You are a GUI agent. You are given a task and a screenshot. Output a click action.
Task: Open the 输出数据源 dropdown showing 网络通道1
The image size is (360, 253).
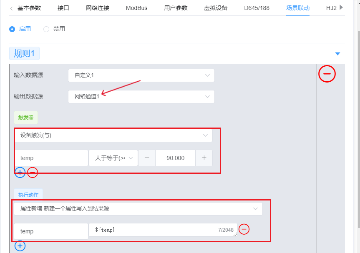[141, 97]
